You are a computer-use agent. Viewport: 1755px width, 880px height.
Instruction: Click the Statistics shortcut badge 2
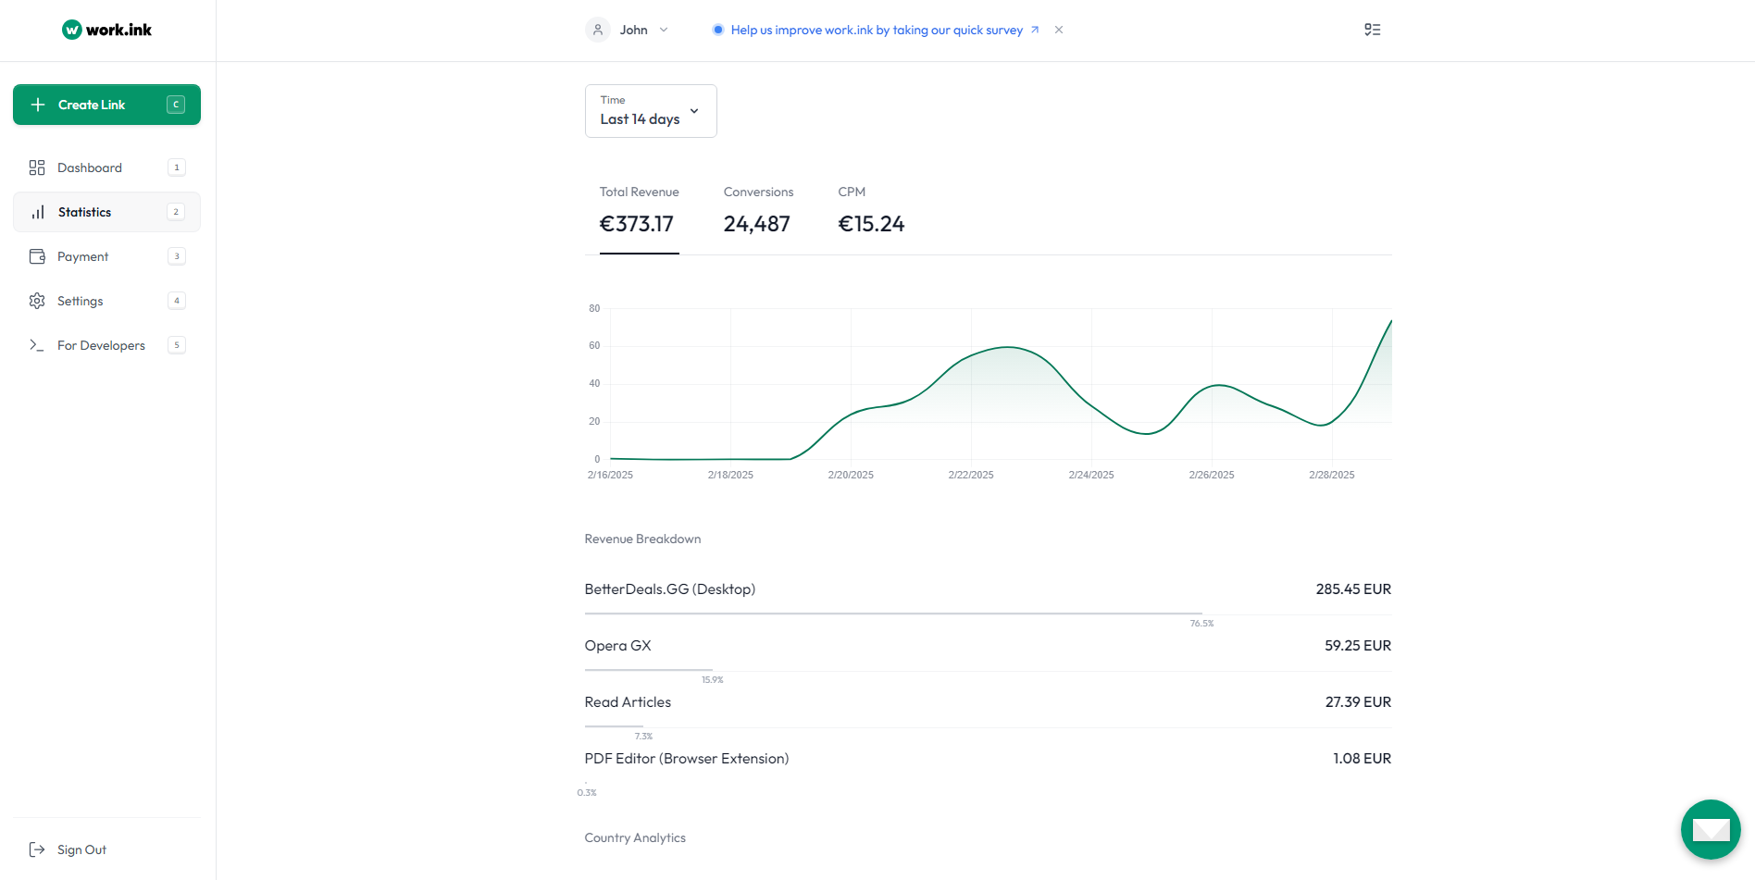pos(176,212)
